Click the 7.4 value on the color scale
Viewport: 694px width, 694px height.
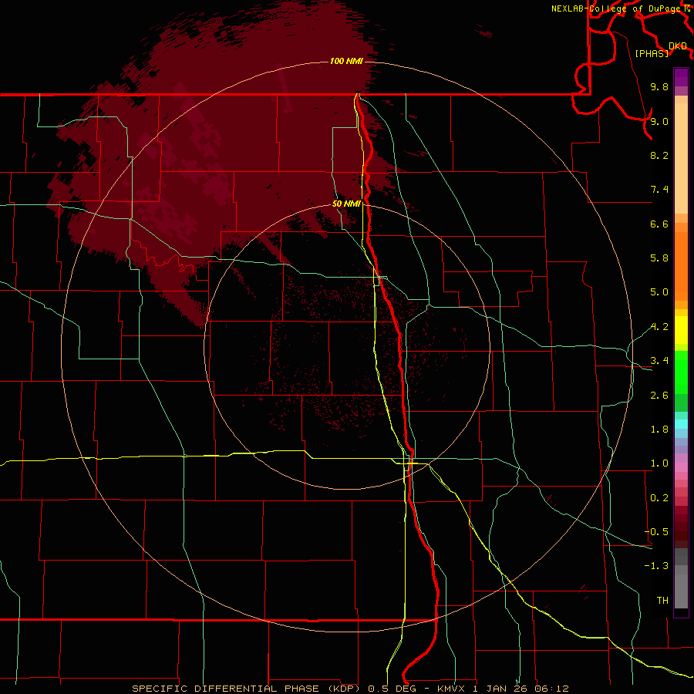(x=659, y=190)
